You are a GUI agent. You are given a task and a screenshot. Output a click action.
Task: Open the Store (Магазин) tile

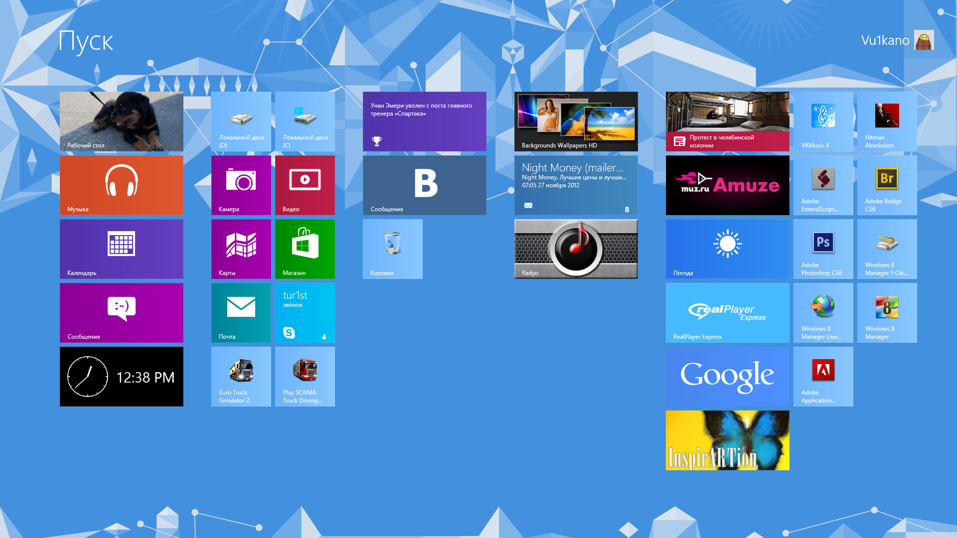pos(305,249)
